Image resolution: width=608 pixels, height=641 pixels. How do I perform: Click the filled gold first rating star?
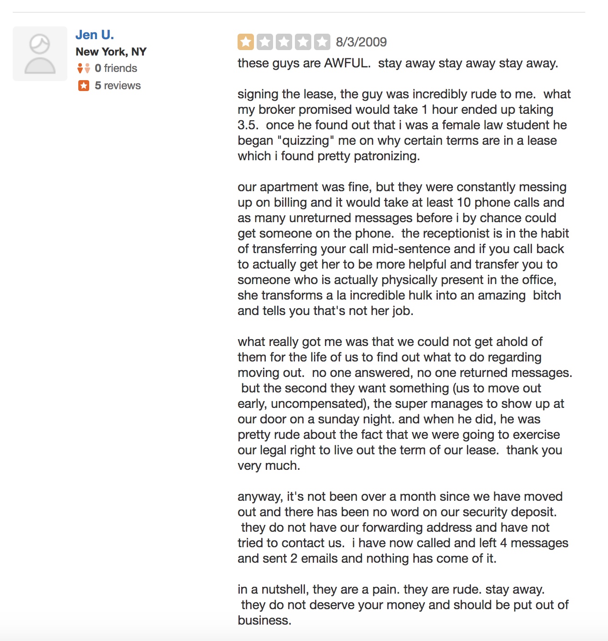coord(246,42)
